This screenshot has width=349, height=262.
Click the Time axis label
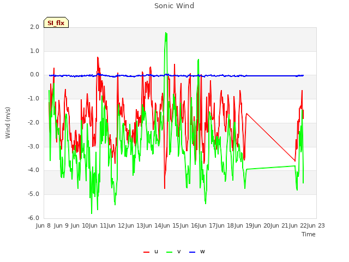(309, 234)
